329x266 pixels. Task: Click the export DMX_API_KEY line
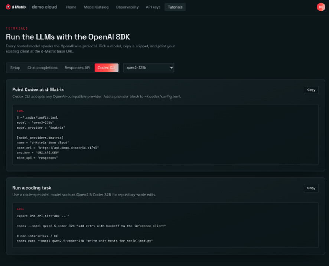pyautogui.click(x=43, y=216)
